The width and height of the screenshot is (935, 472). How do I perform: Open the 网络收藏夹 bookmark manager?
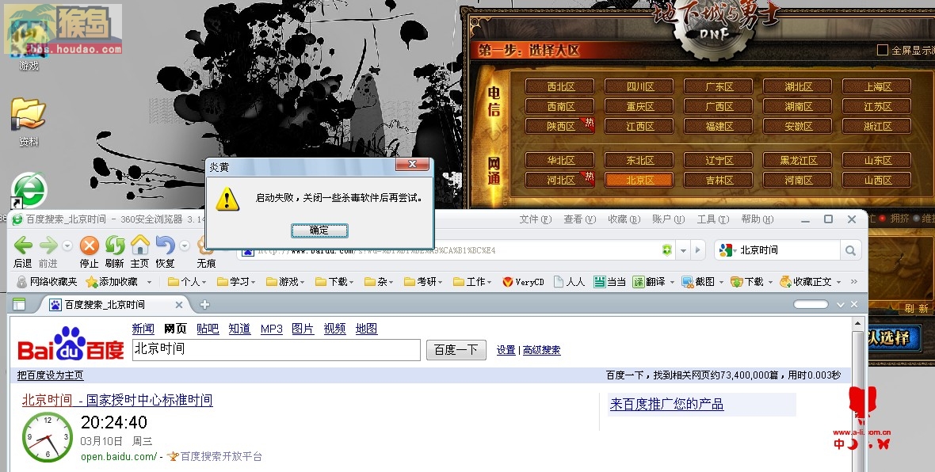(47, 281)
